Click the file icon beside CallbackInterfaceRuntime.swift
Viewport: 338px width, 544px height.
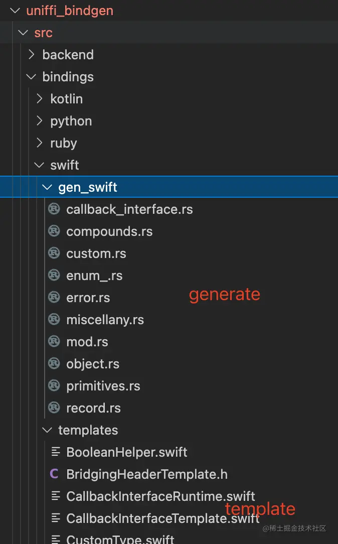(x=55, y=496)
